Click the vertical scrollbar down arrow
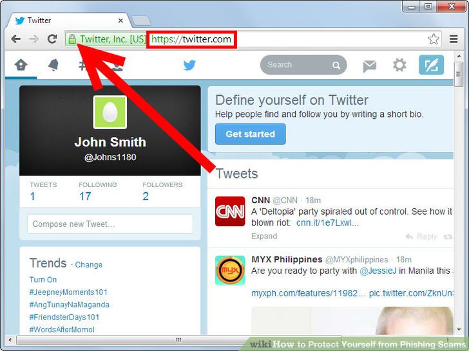The width and height of the screenshot is (469, 351). [459, 330]
